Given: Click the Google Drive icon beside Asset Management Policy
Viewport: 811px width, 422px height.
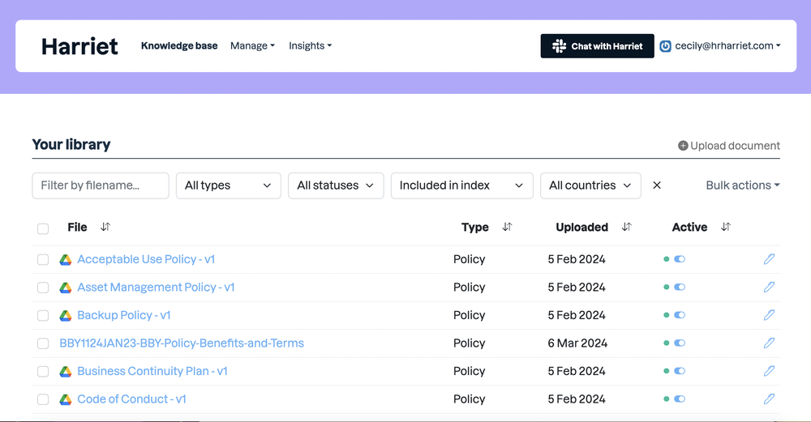Looking at the screenshot, I should click(66, 288).
